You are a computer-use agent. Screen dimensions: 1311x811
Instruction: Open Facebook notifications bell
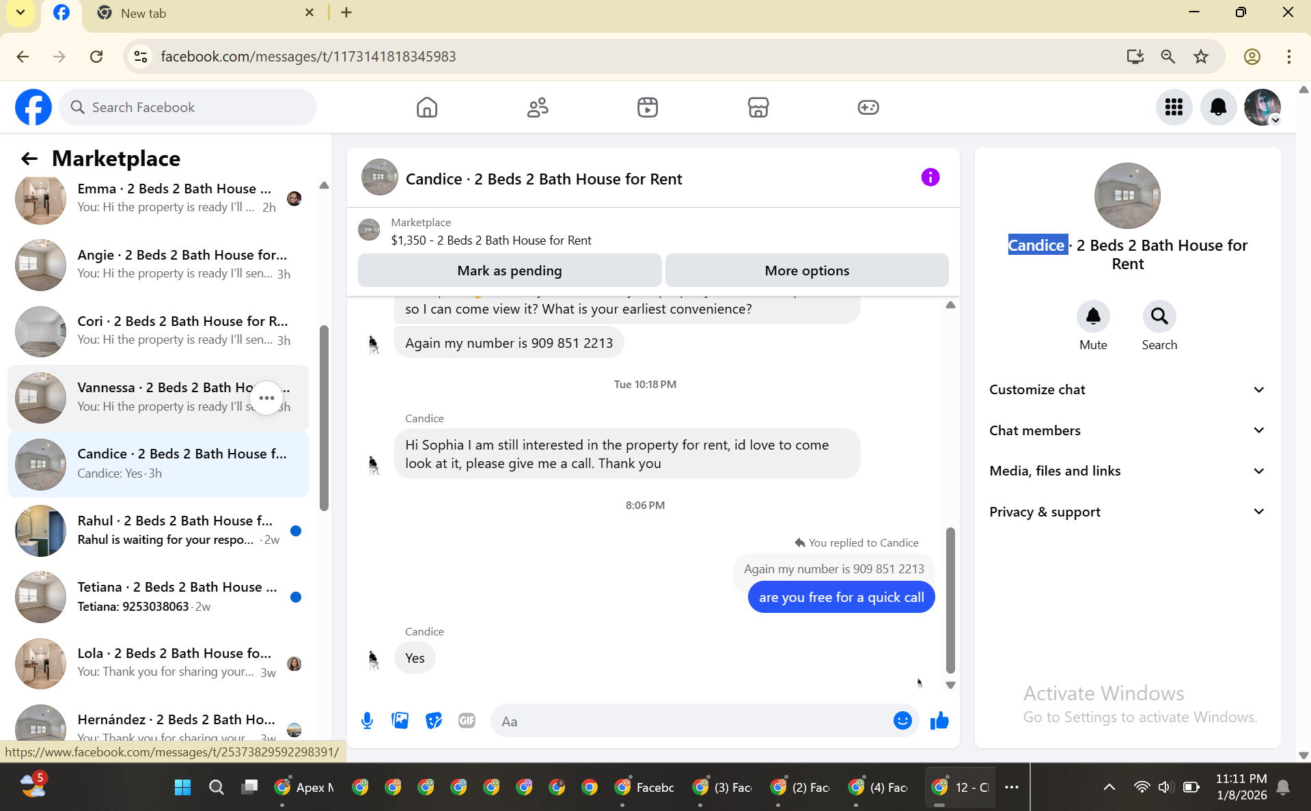pos(1218,107)
